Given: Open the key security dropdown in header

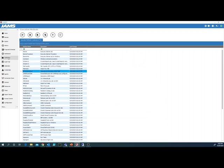Looking at the screenshot, I should tap(217, 26).
